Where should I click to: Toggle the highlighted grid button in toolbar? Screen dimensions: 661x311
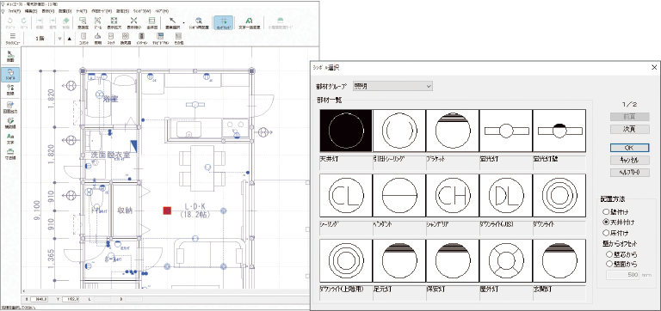coord(223,22)
